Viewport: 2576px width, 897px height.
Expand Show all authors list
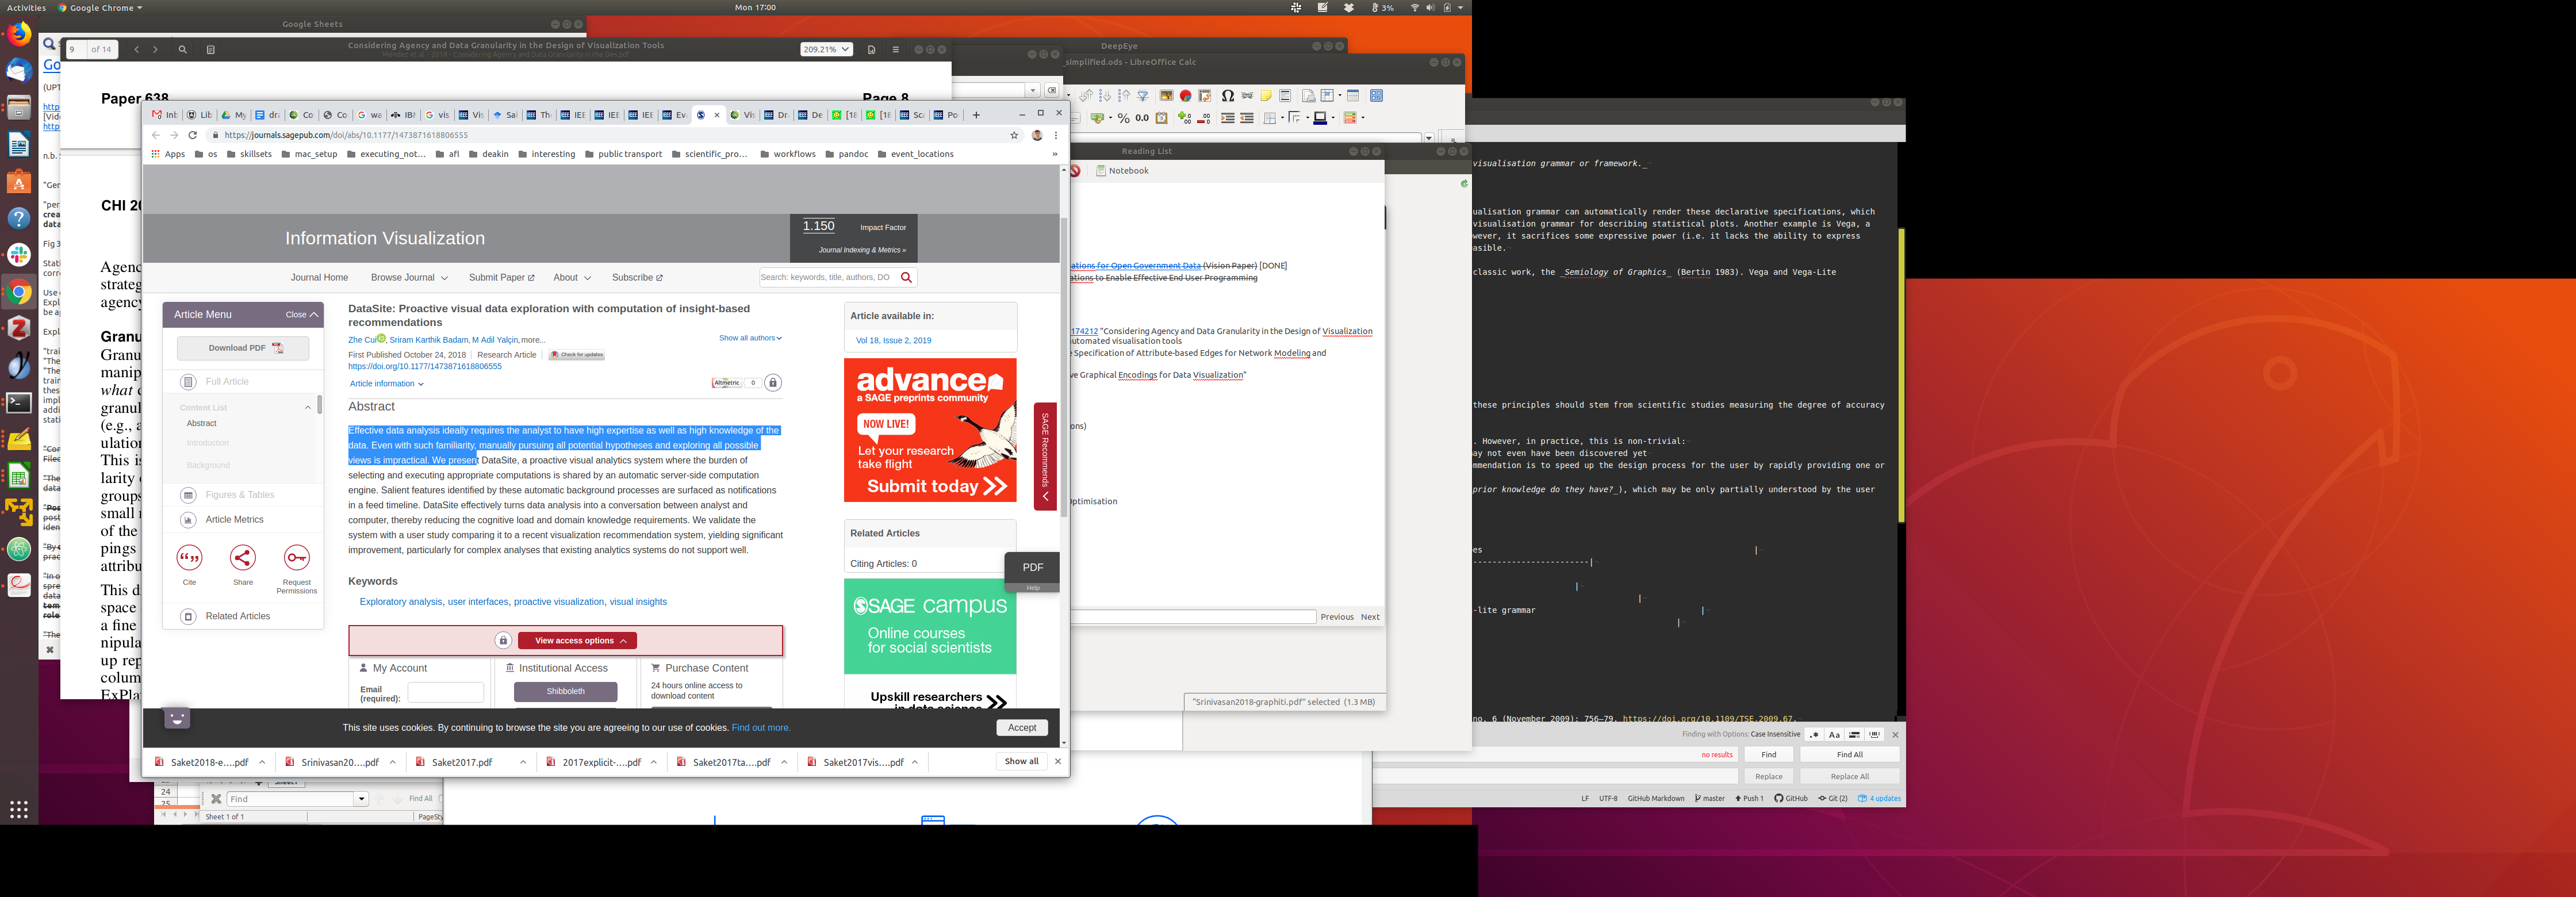750,338
